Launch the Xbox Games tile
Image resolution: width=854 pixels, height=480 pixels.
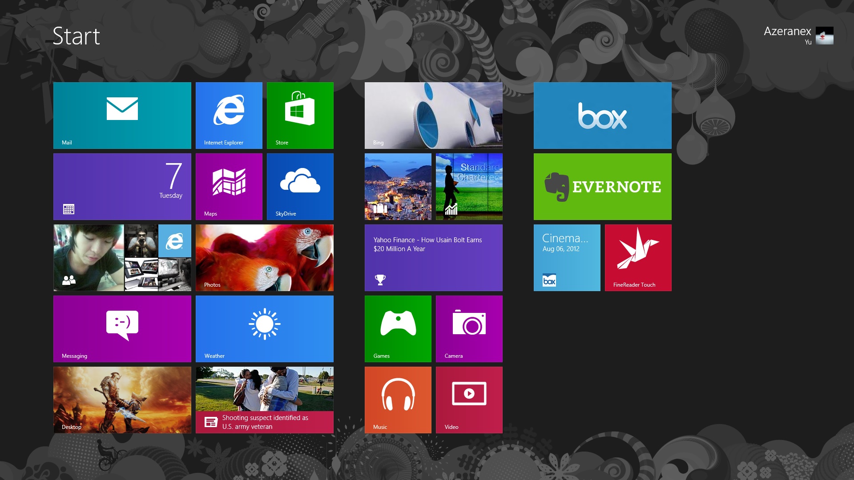pyautogui.click(x=398, y=328)
